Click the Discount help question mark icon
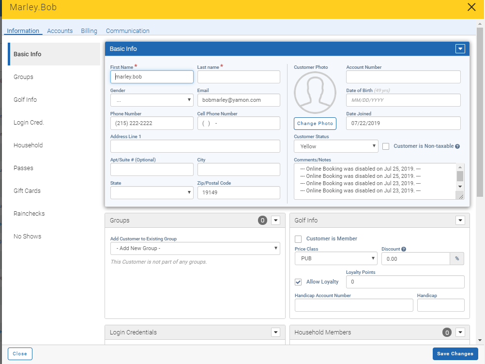 pyautogui.click(x=404, y=249)
